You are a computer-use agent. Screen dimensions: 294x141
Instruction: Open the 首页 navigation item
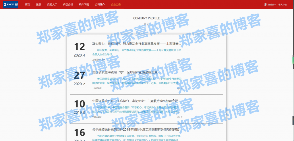coord(28,5)
